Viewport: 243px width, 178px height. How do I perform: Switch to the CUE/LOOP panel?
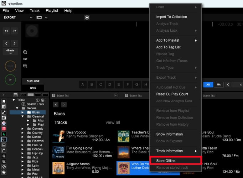(33, 81)
